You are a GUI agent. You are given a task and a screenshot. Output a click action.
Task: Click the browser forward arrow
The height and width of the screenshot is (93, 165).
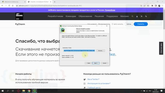[6, 6]
